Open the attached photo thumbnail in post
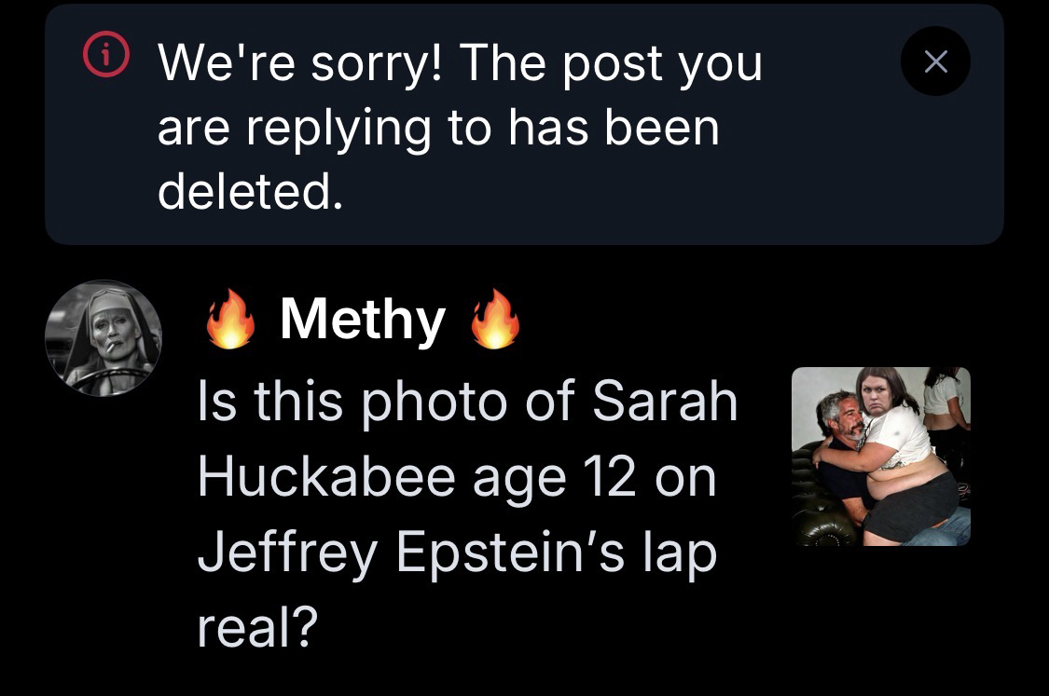The width and height of the screenshot is (1049, 696). pyautogui.click(x=880, y=456)
